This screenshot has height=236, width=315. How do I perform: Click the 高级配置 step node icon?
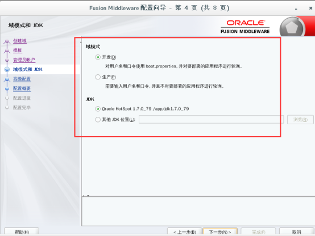(x=7, y=79)
